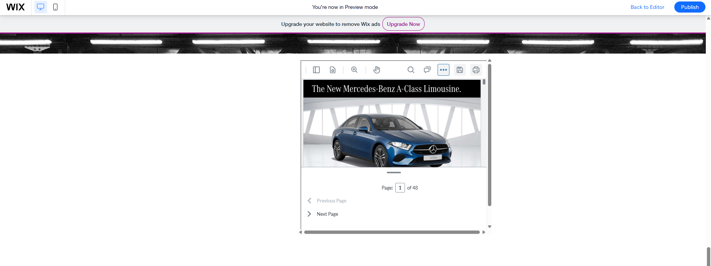Click the viewer scroll-right arrow
Image resolution: width=711 pixels, height=266 pixels.
point(484,232)
